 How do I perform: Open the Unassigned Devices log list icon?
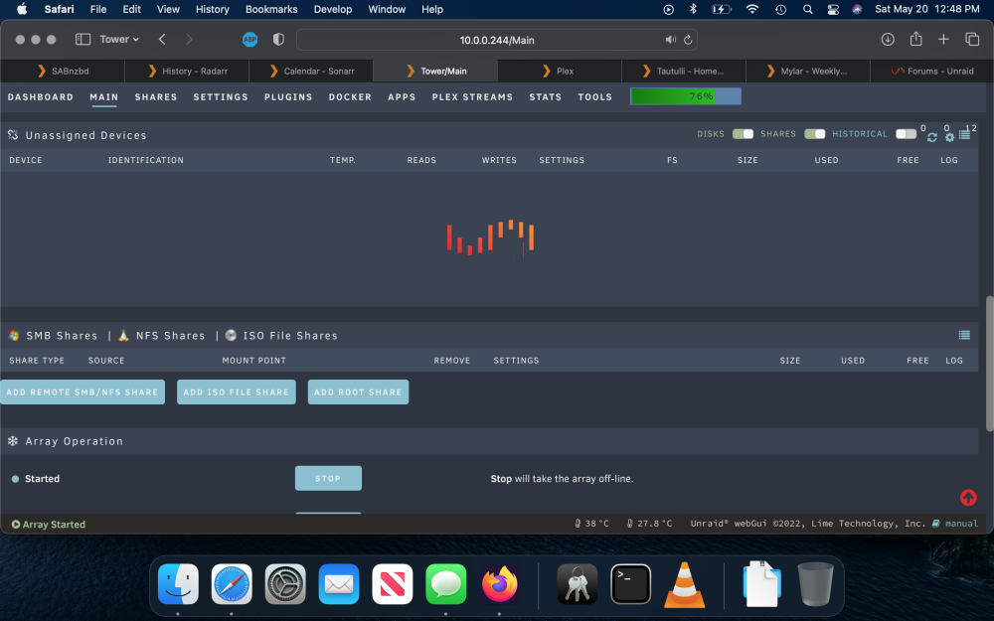coord(964,135)
